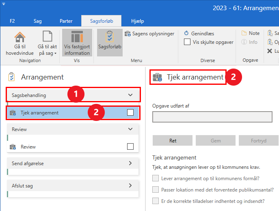Switch to the Parter tab
Image resolution: width=279 pixels, height=211 pixels.
[66, 21]
